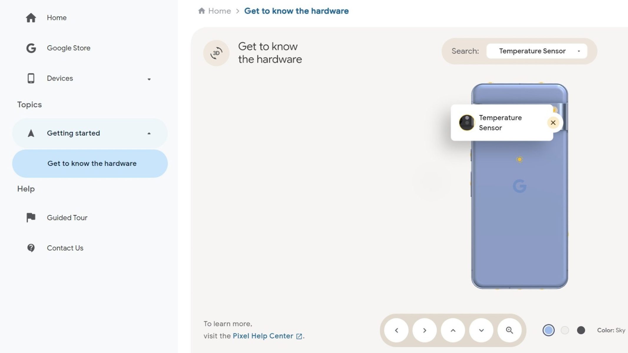Rotate phone left with the left arrow
This screenshot has height=353, width=628.
[396, 330]
